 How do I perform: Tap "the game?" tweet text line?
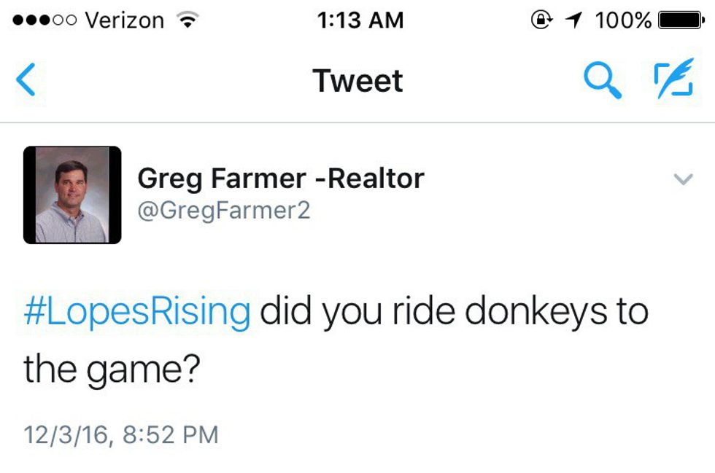click(112, 368)
